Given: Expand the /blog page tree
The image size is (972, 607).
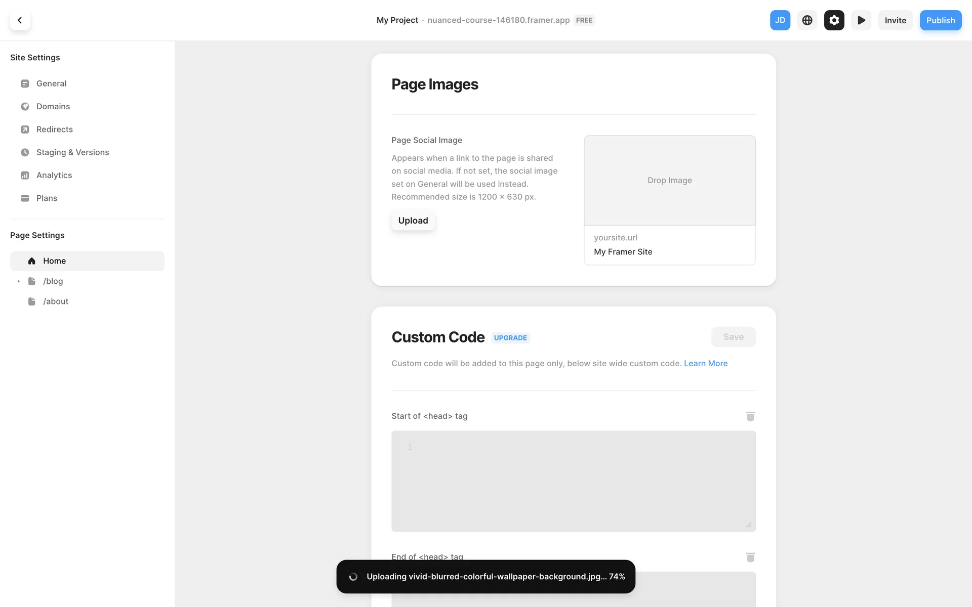Looking at the screenshot, I should coord(19,281).
